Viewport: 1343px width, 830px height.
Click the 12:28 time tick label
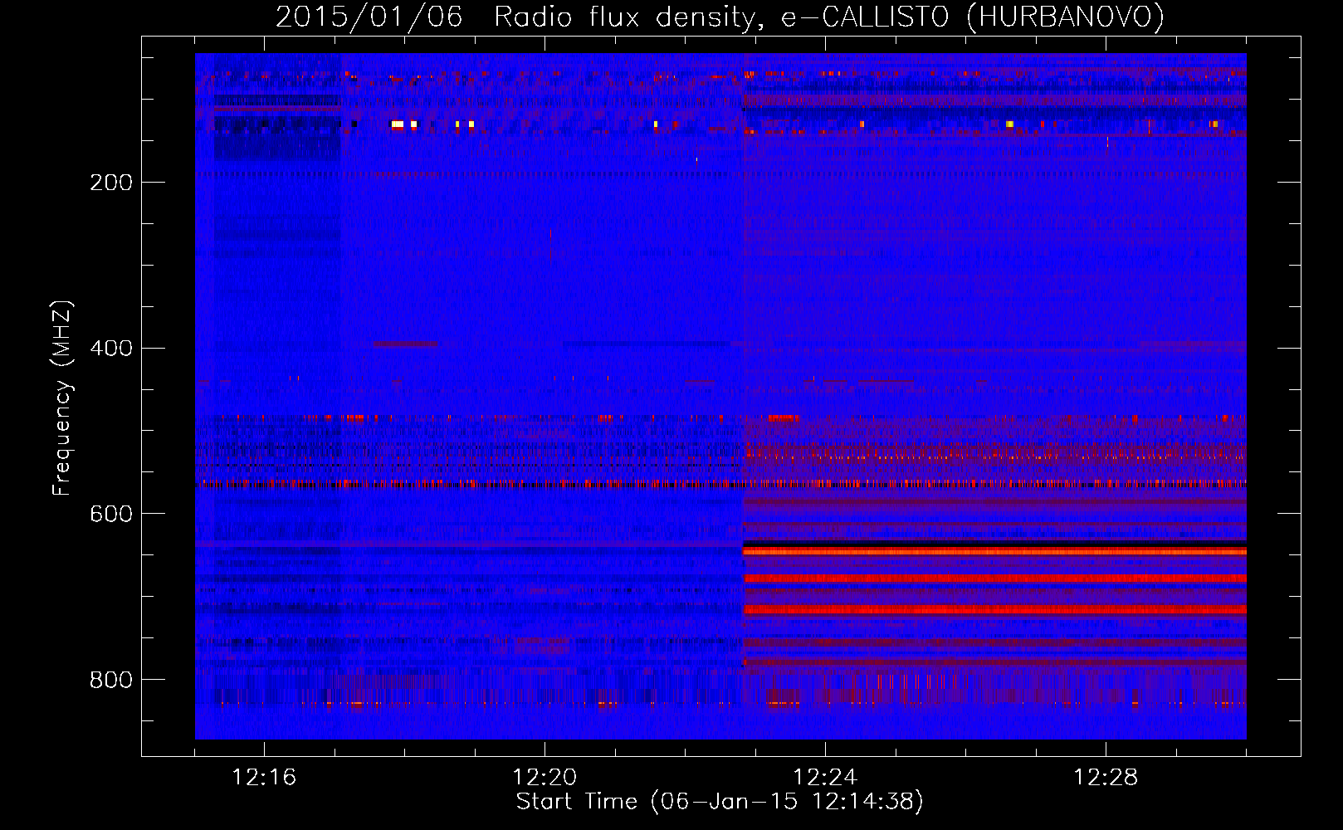pyautogui.click(x=1106, y=778)
